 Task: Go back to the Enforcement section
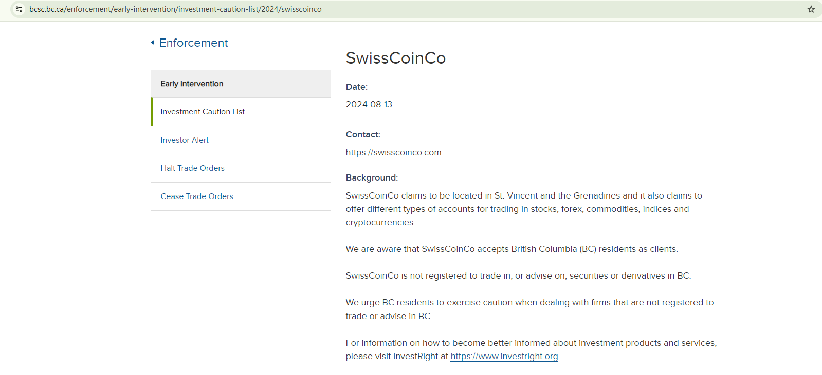pyautogui.click(x=193, y=43)
